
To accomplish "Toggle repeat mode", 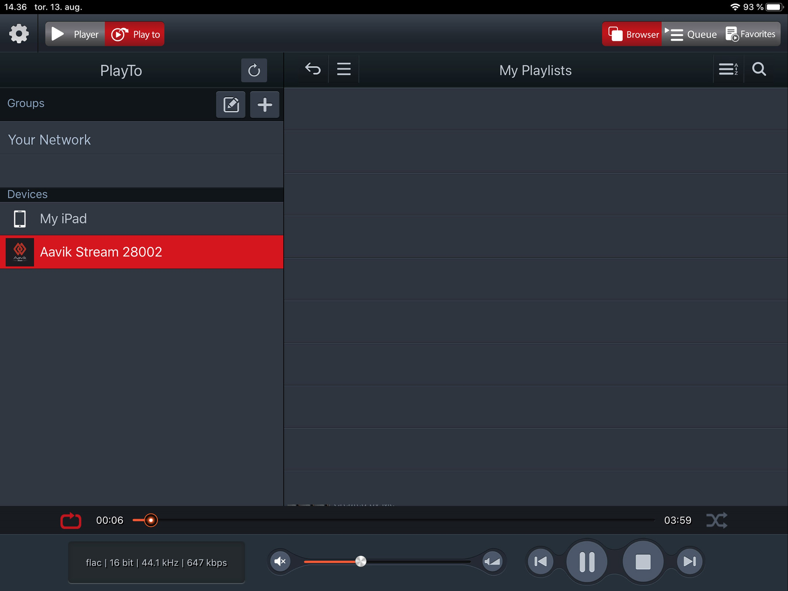I will point(71,520).
